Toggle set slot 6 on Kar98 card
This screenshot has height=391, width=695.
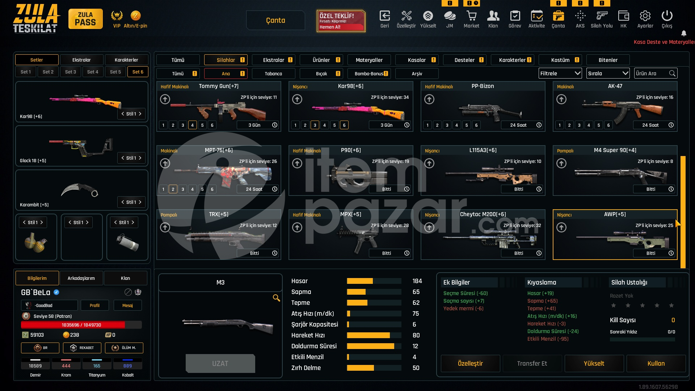[x=344, y=125]
